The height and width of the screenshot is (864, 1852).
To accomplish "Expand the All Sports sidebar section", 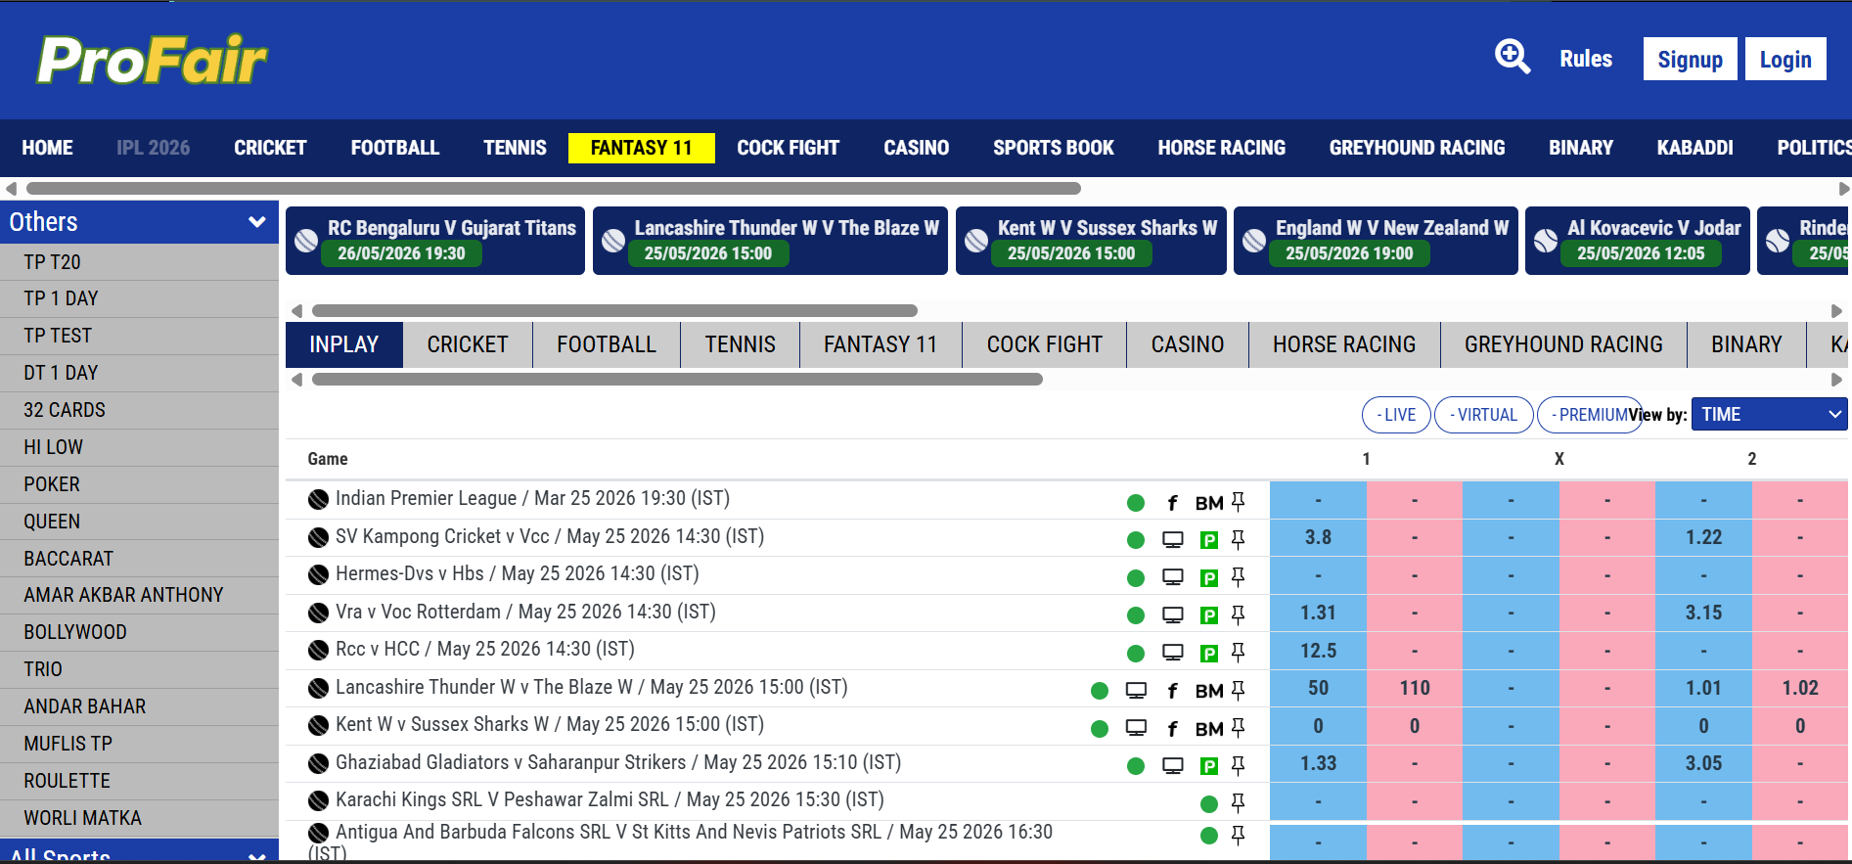I will 139,852.
